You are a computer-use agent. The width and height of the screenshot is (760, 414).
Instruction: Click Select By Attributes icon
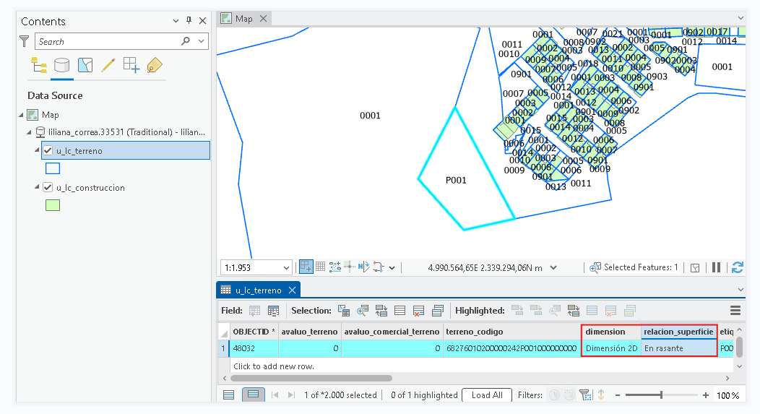(x=344, y=311)
